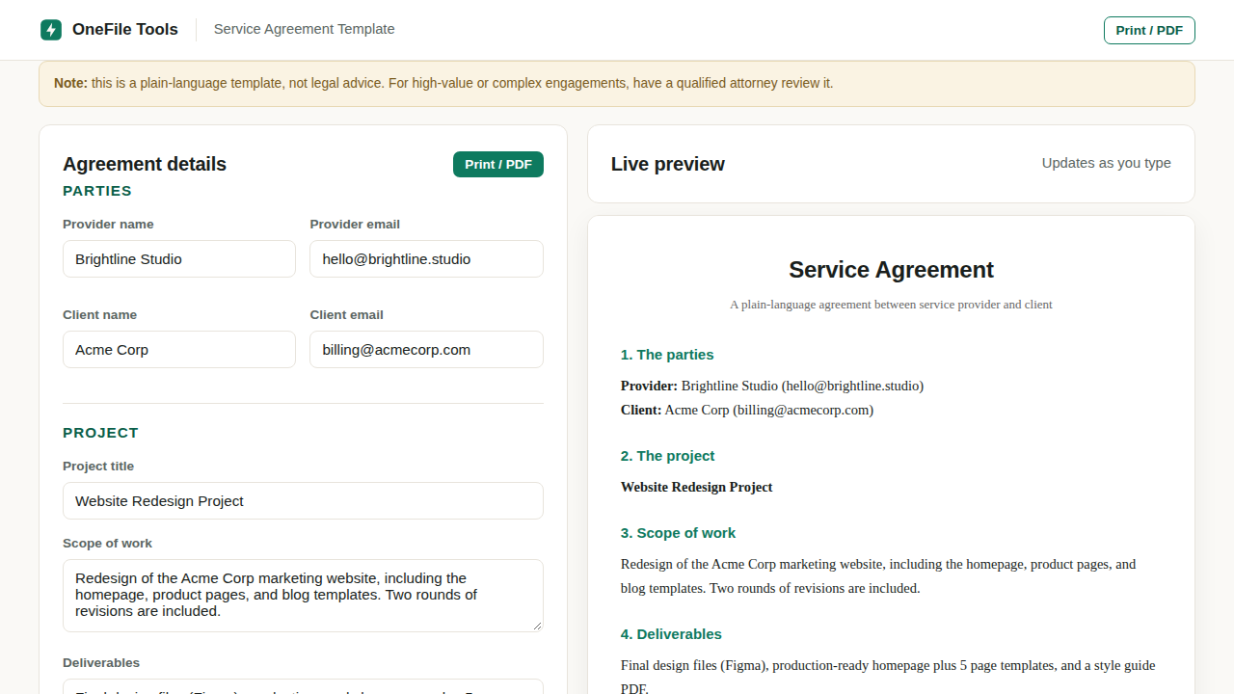Edit the Provider name field

click(179, 258)
